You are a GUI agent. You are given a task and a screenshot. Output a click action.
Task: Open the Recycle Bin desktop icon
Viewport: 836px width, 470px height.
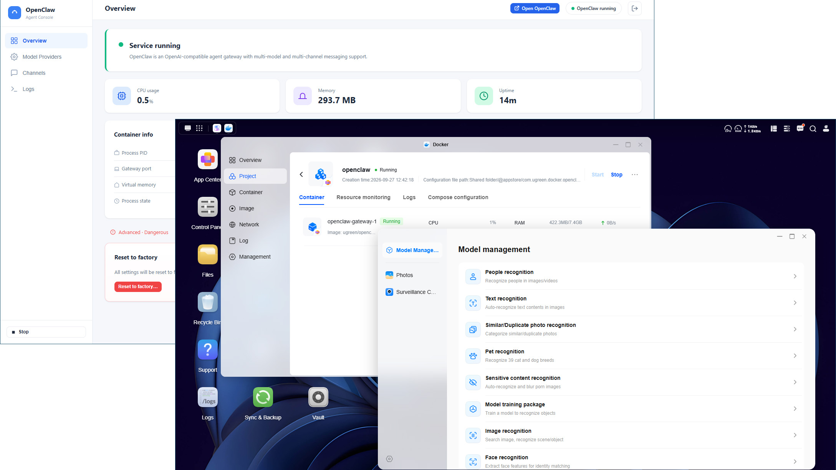click(x=207, y=302)
